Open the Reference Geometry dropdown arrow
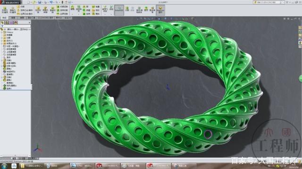Viewport: 302px width, 169px height. 105,14
